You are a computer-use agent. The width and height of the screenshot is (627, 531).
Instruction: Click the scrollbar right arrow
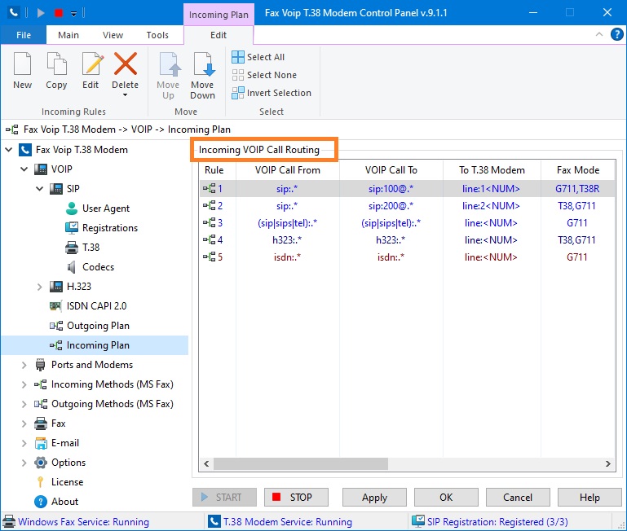click(607, 463)
